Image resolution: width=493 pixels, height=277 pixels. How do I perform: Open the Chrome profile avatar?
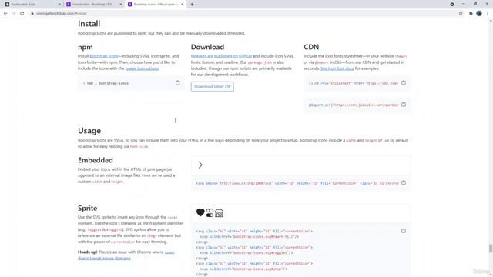click(479, 14)
